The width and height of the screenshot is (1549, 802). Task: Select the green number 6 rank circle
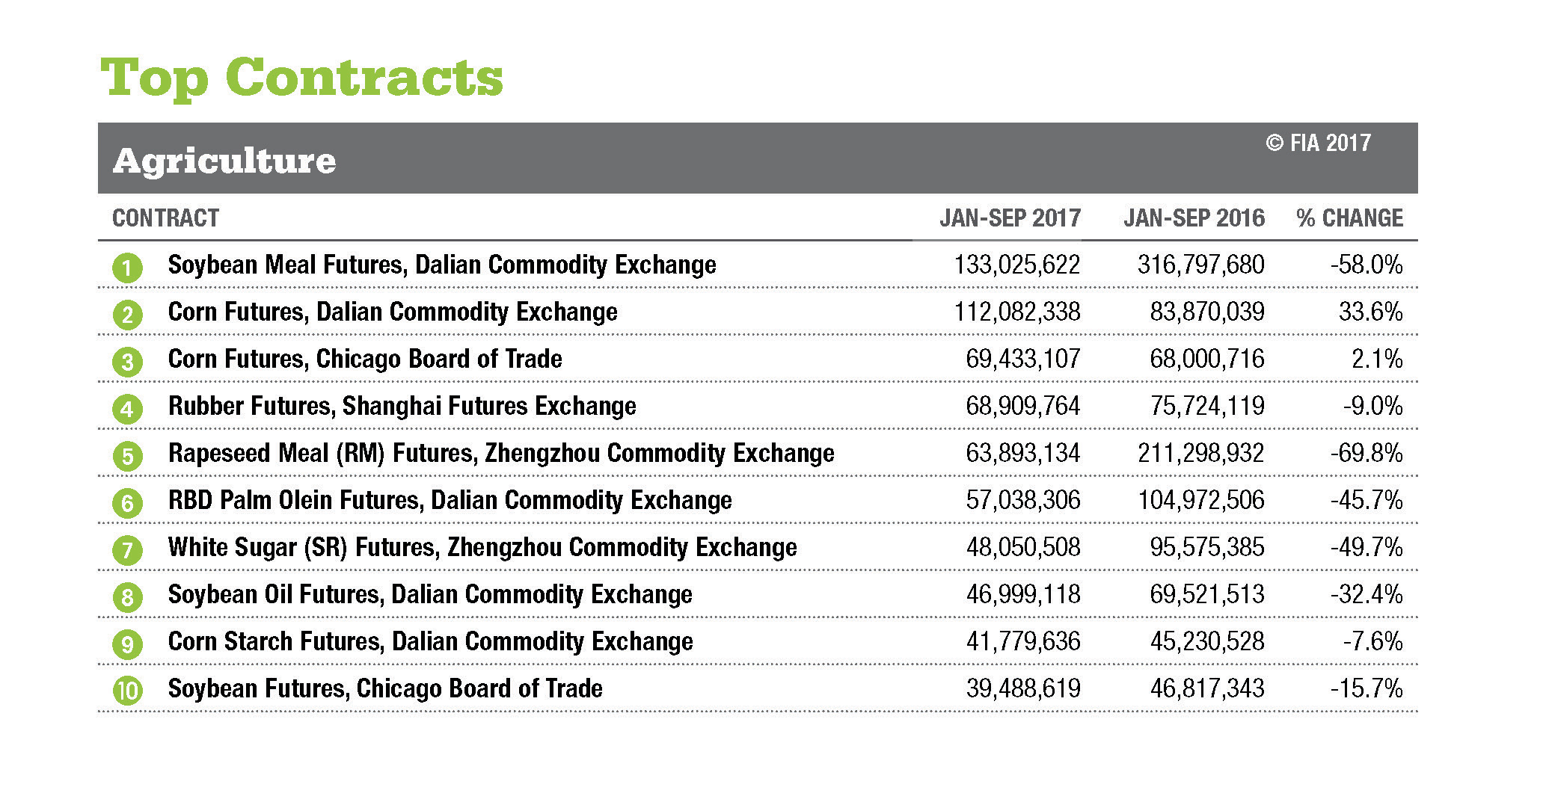(127, 503)
